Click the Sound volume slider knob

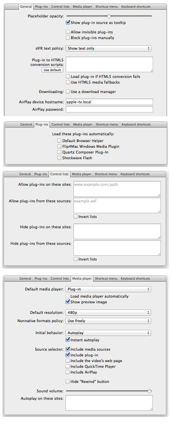click(149, 391)
